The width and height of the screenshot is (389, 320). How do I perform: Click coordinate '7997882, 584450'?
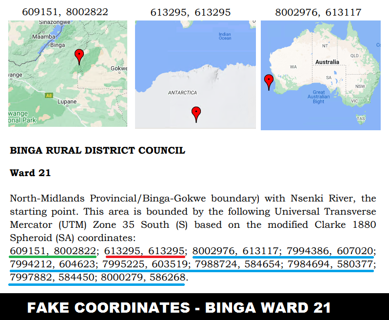coord(52,277)
